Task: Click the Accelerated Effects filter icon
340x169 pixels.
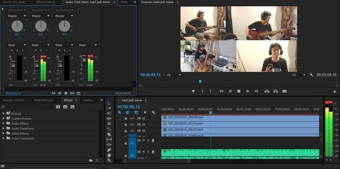Action: 58,107
